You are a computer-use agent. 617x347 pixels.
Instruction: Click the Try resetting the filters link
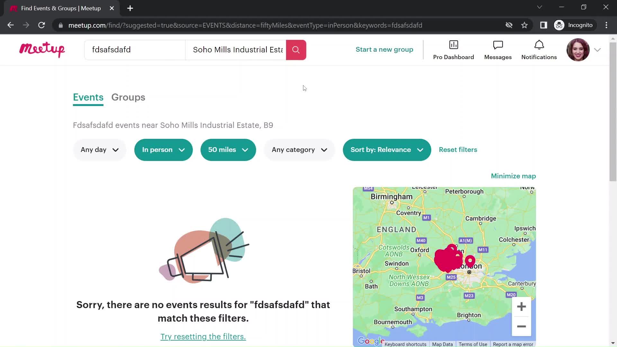pos(203,336)
